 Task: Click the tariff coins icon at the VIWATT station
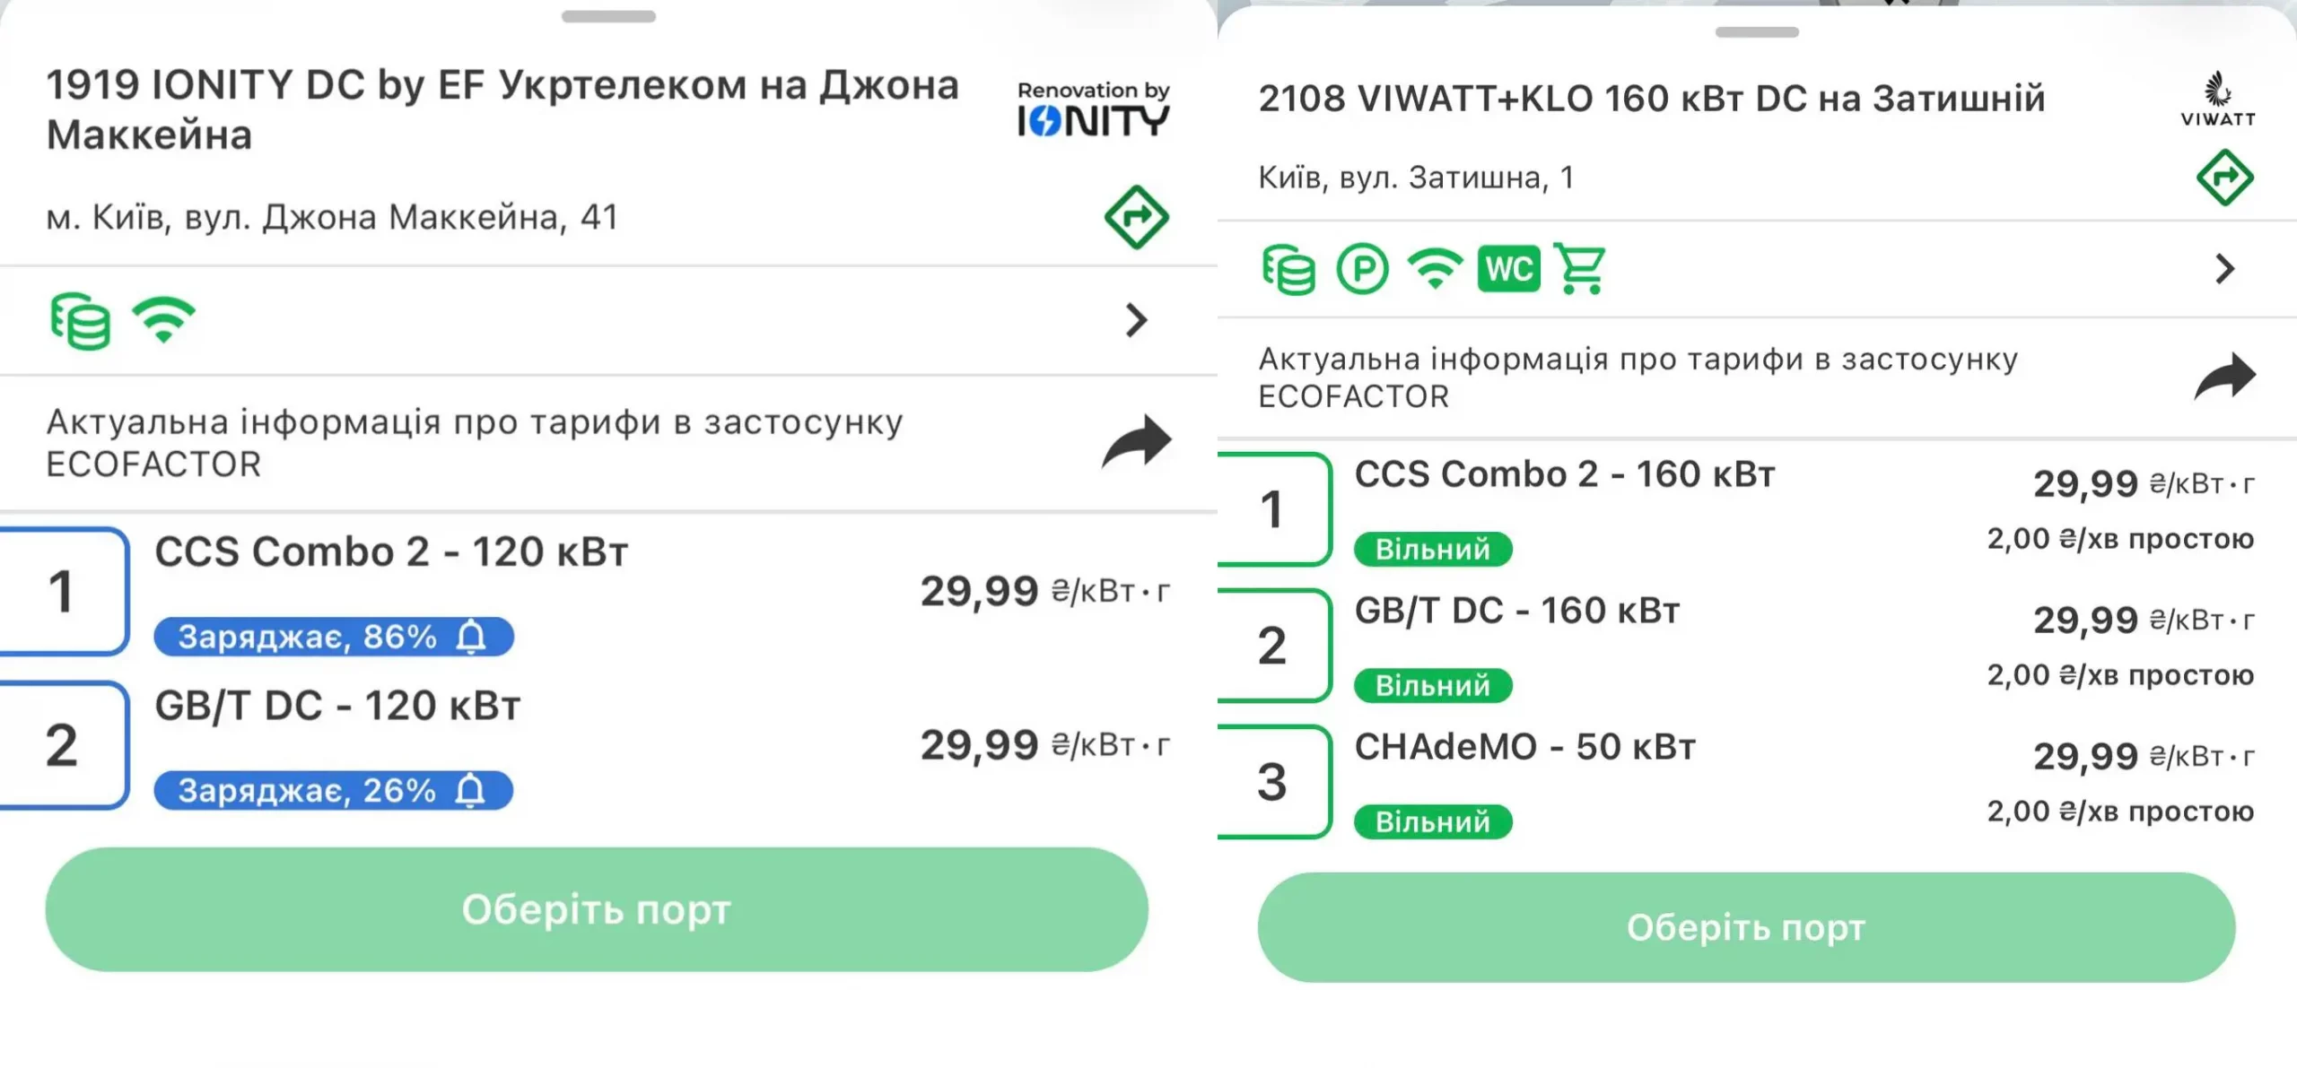coord(1288,268)
